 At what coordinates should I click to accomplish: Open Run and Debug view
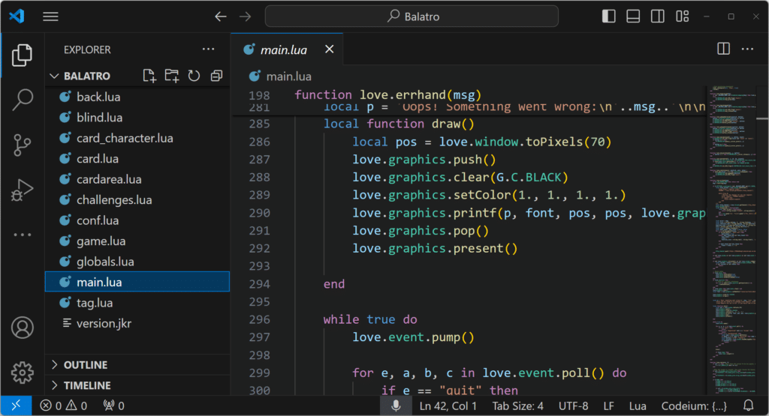23,190
